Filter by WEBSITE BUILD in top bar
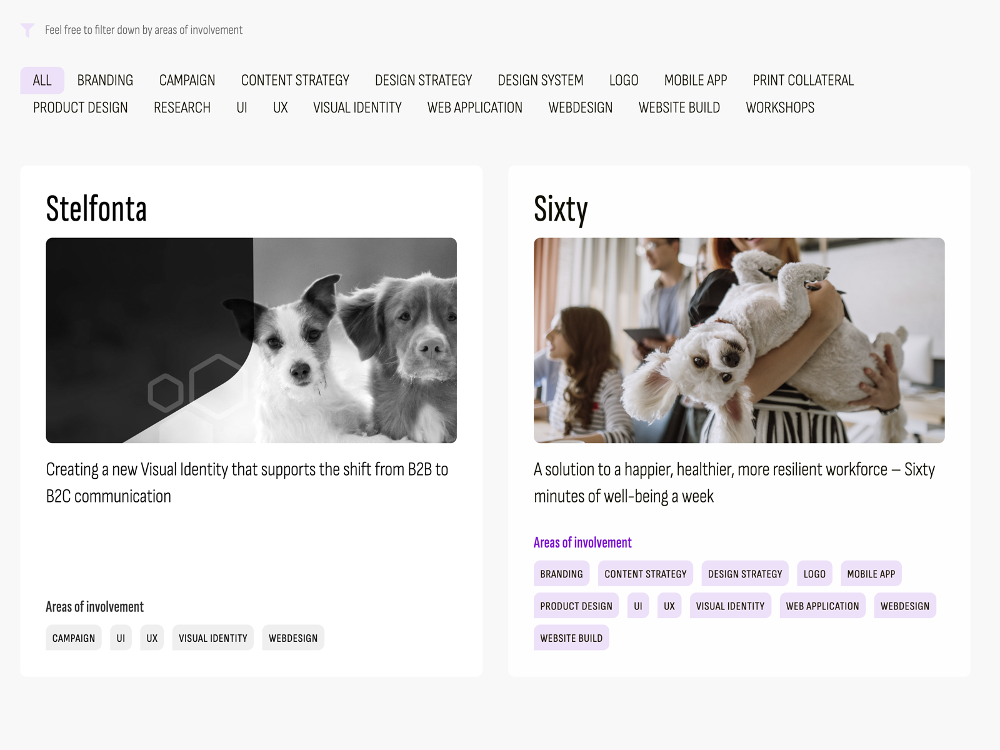This screenshot has height=750, width=1000. pos(679,107)
